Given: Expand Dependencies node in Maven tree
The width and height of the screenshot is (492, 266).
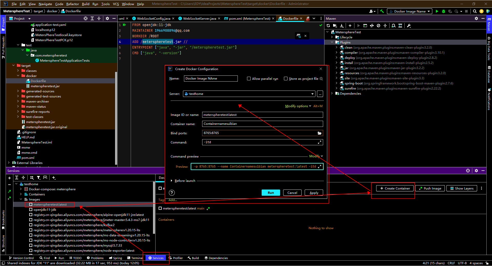Looking at the screenshot, I should [332, 93].
